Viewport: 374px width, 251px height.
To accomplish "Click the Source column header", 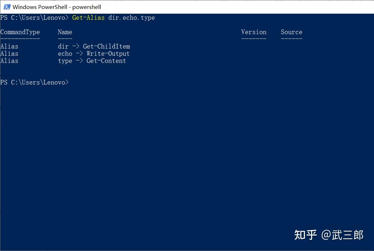I will click(291, 32).
